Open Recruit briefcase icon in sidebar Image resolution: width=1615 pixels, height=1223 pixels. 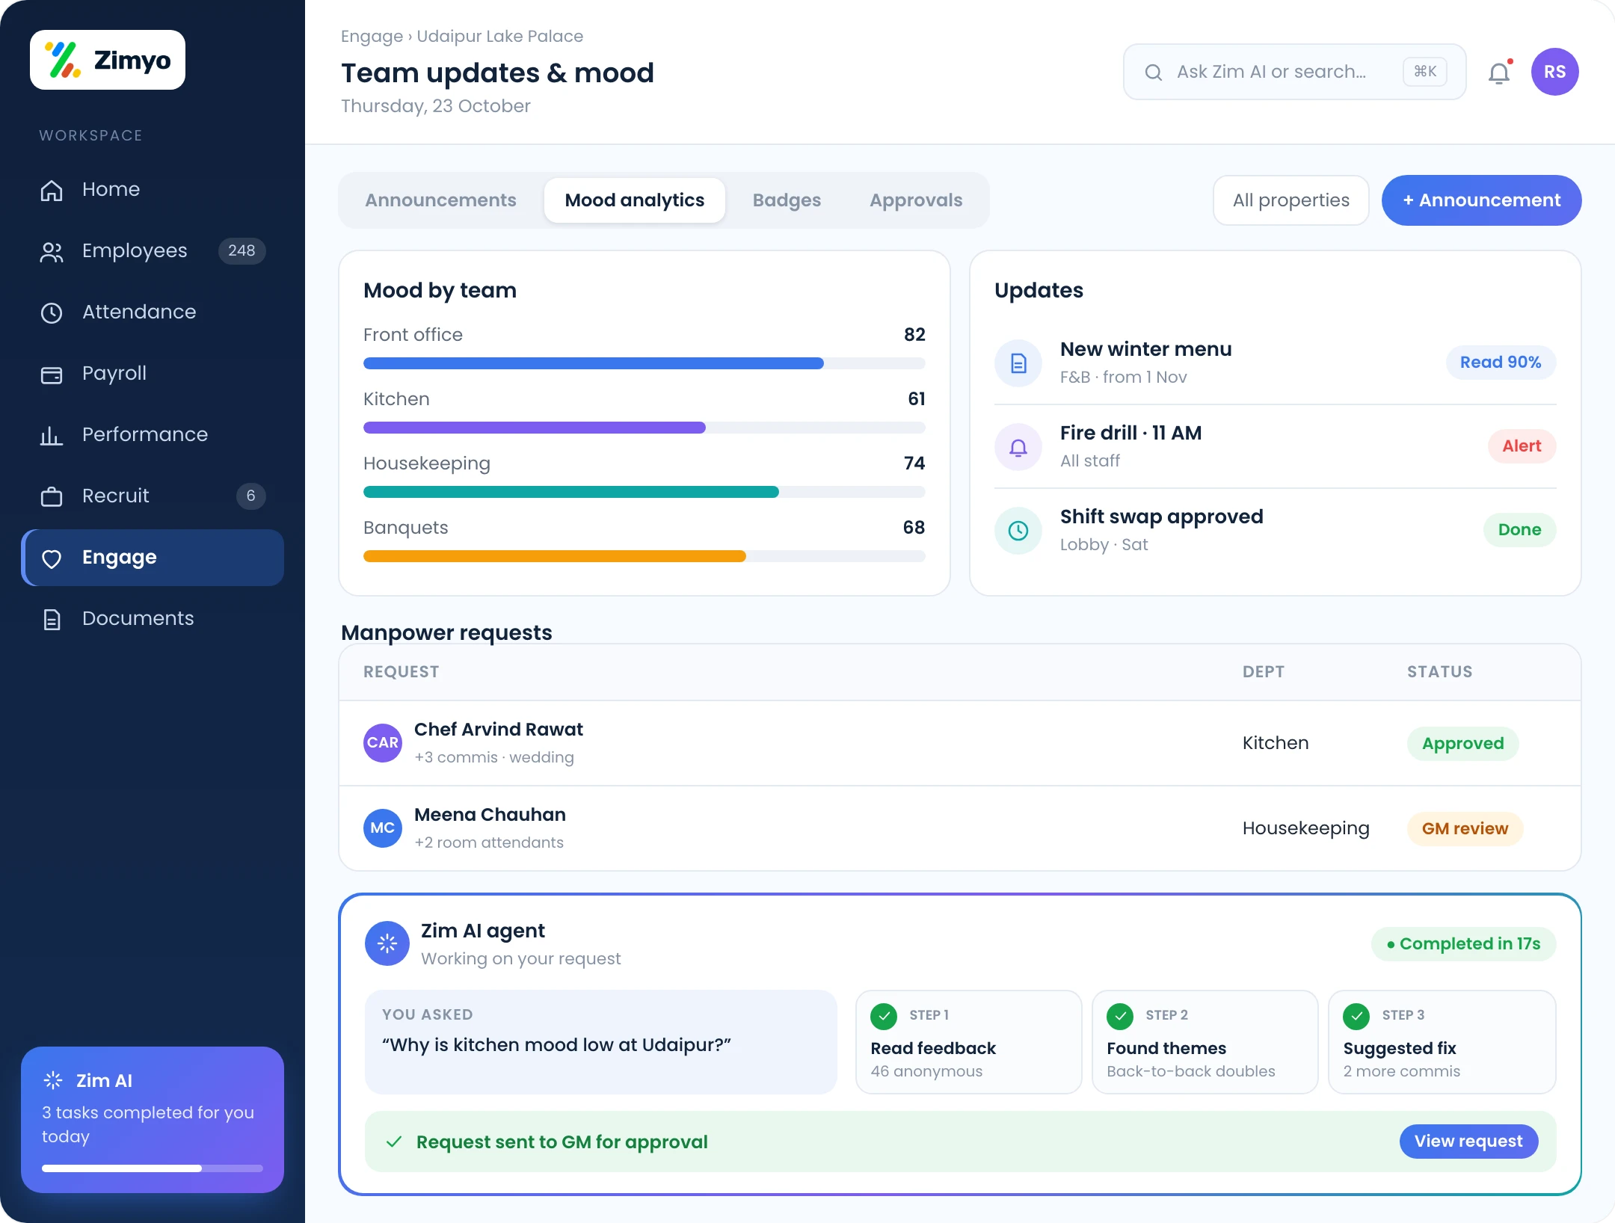tap(52, 496)
